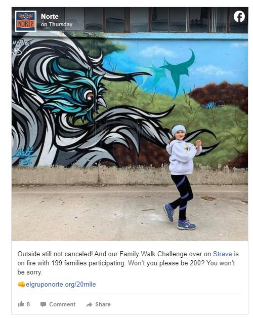
Task: Click the share arrow icon
Action: 89,304
